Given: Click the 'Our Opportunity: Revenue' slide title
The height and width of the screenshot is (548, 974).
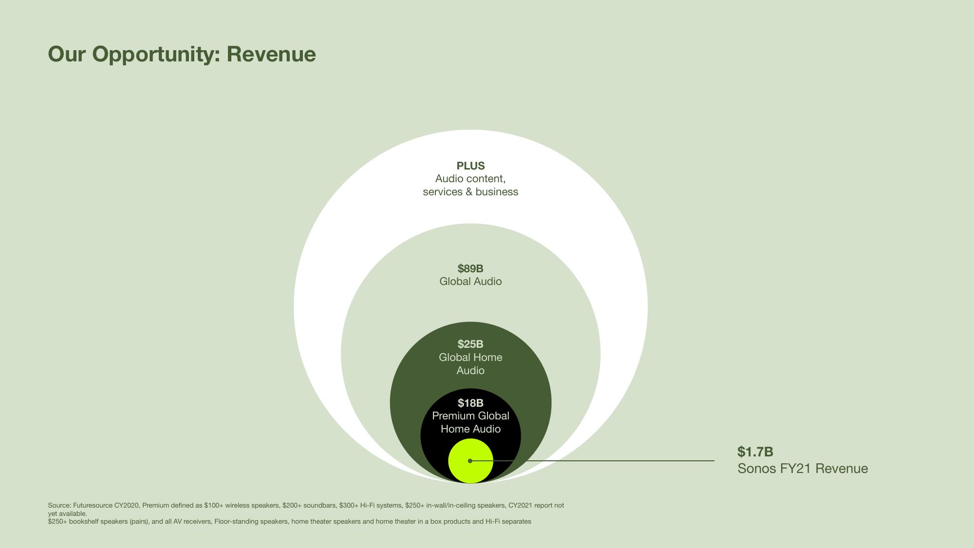Looking at the screenshot, I should pos(182,54).
